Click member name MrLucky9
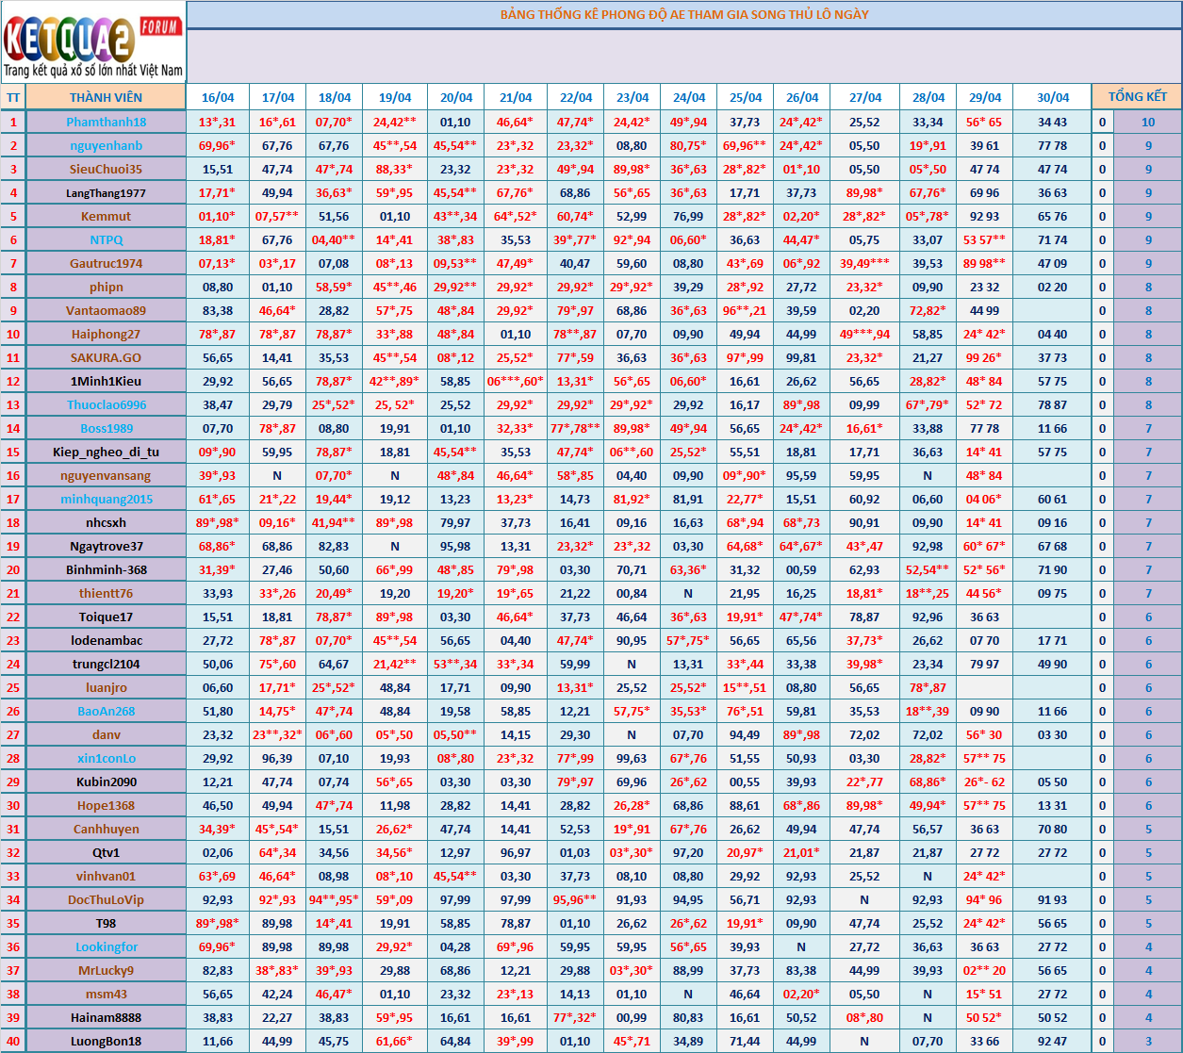The width and height of the screenshot is (1183, 1053). pos(107,970)
